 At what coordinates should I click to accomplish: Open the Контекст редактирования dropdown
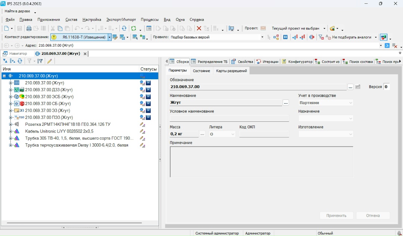[x=109, y=37]
